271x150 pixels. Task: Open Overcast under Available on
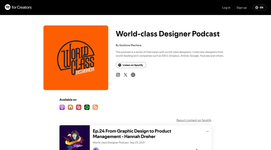tap(70, 107)
